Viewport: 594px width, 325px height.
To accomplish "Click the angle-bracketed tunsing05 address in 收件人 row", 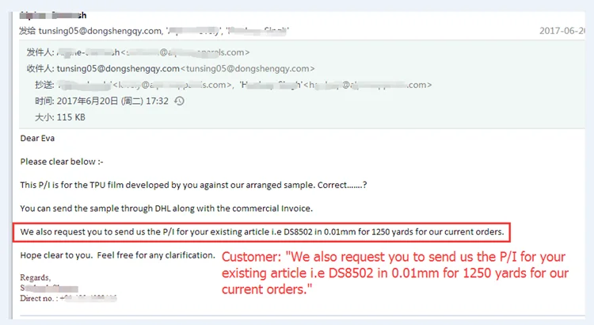I will 248,69.
